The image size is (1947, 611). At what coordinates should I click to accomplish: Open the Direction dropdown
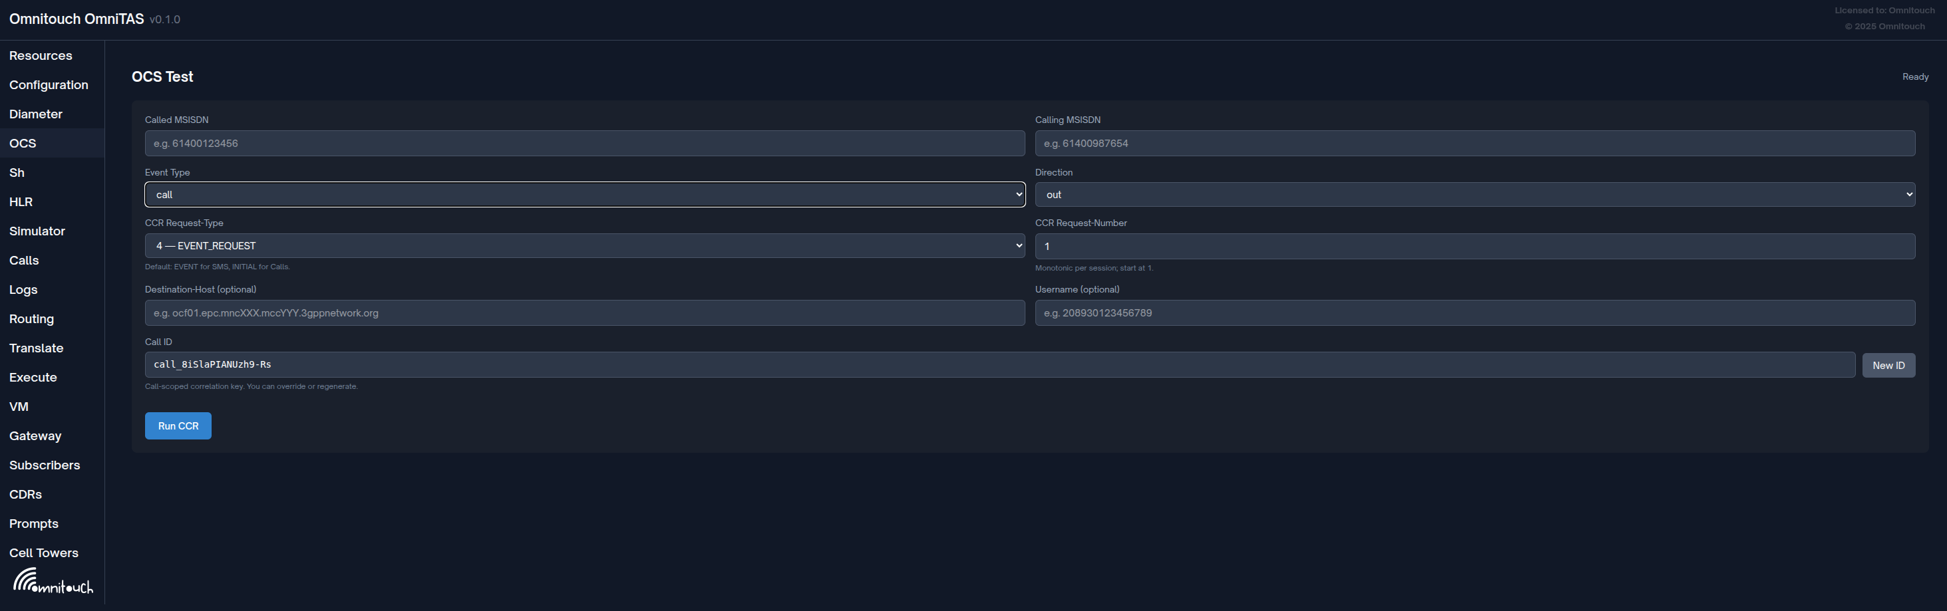tap(1473, 194)
